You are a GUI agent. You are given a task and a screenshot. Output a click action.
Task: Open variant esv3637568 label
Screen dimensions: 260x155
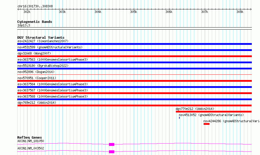point(53,96)
